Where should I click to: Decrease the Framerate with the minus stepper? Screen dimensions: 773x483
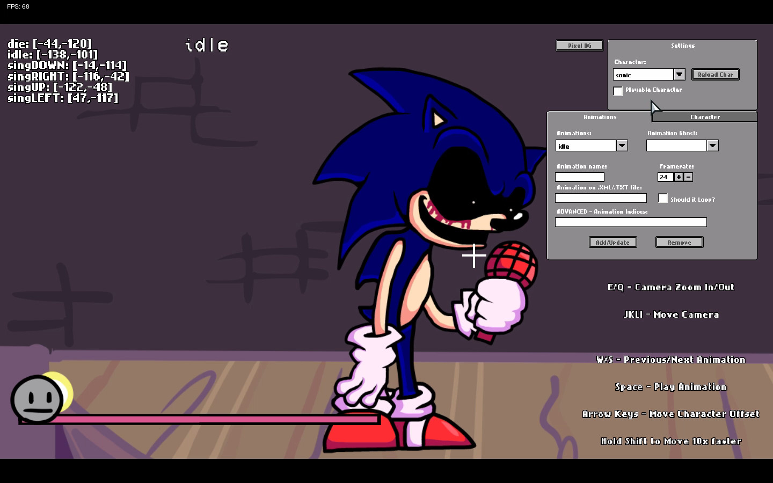tap(688, 177)
